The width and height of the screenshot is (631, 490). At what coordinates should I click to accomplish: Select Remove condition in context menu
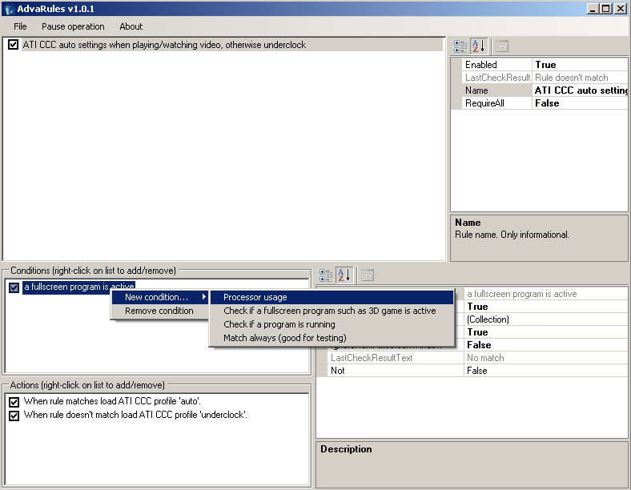tap(159, 311)
